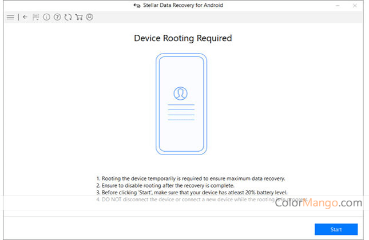The width and height of the screenshot is (369, 240).
Task: Open the hamburger main menu
Action: click(x=10, y=17)
